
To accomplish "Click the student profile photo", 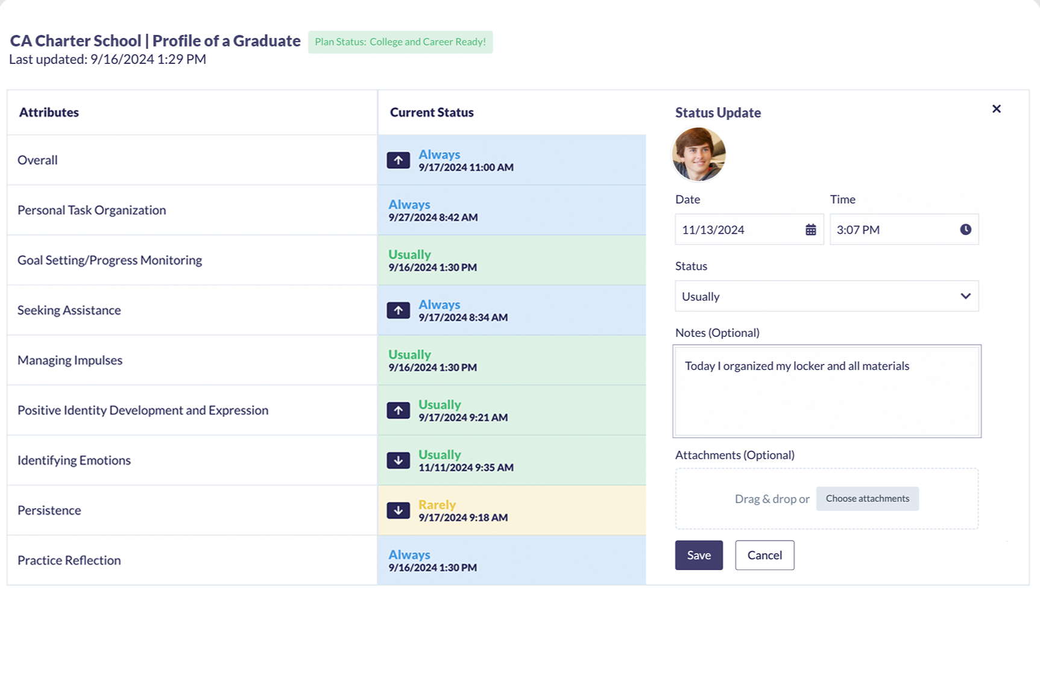I will pos(698,154).
